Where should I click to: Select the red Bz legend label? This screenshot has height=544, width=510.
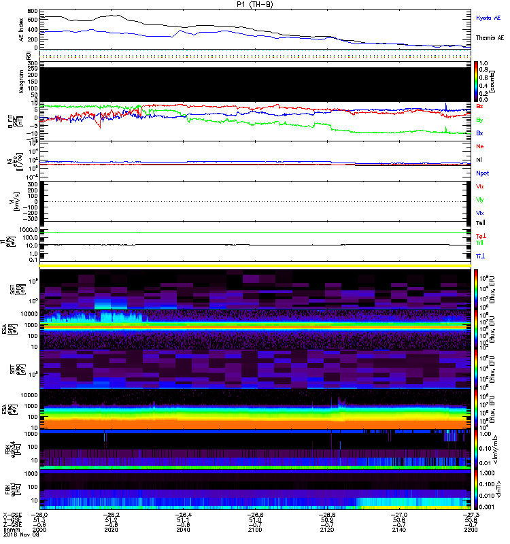(x=479, y=106)
